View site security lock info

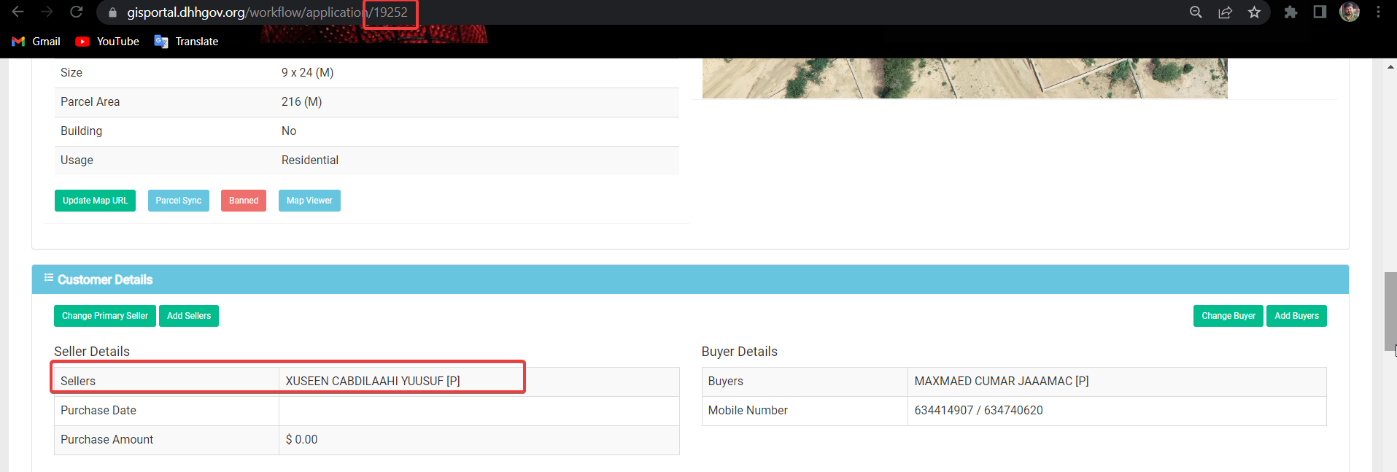click(x=112, y=12)
